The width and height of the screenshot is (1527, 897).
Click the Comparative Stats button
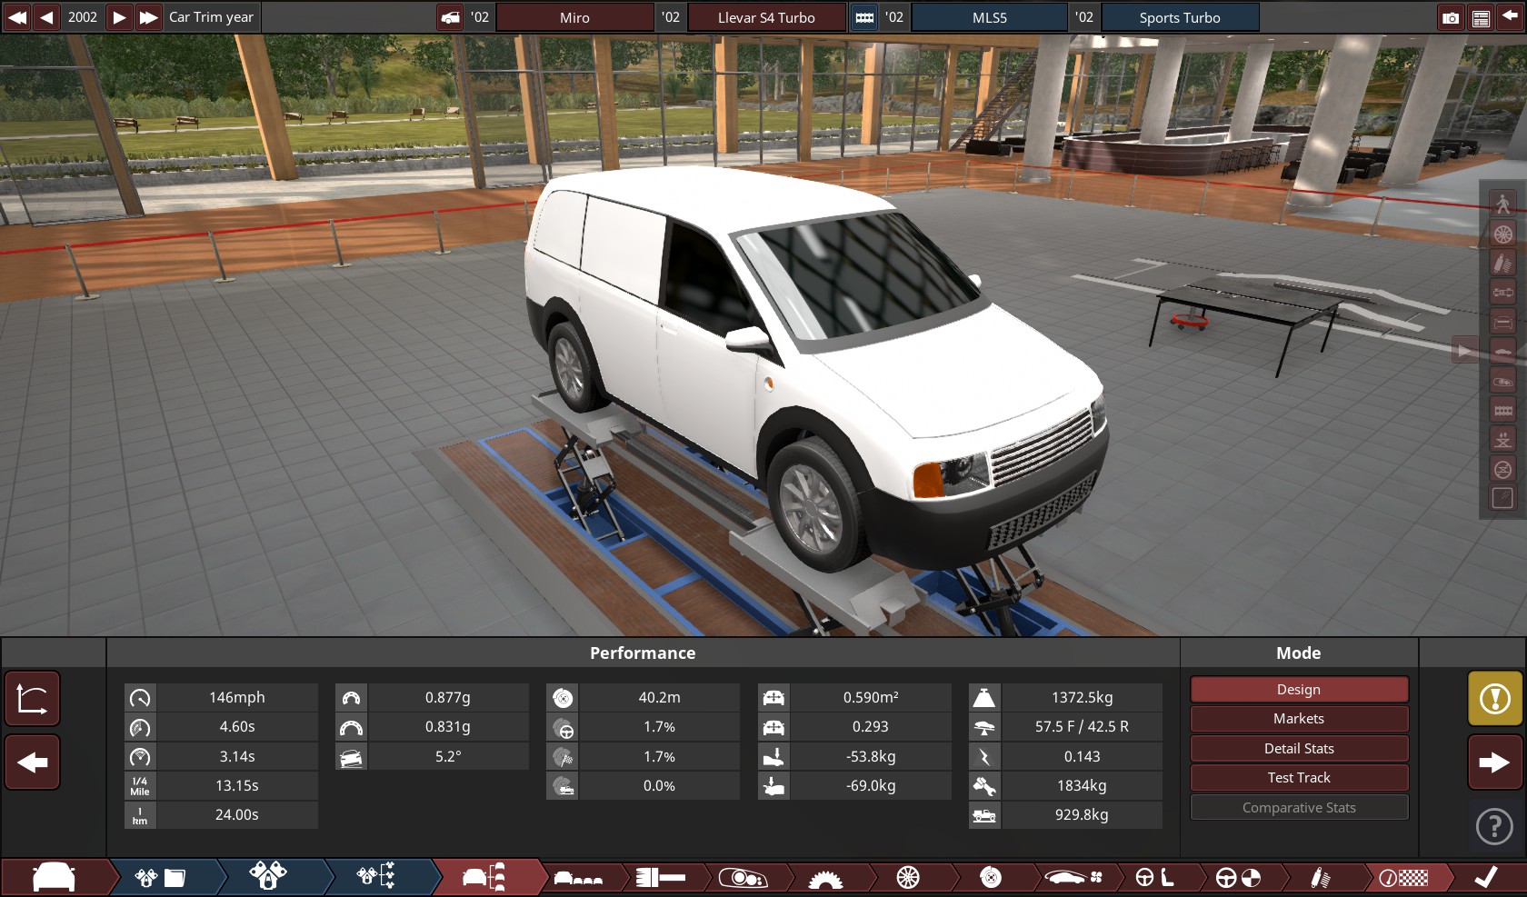point(1299,808)
